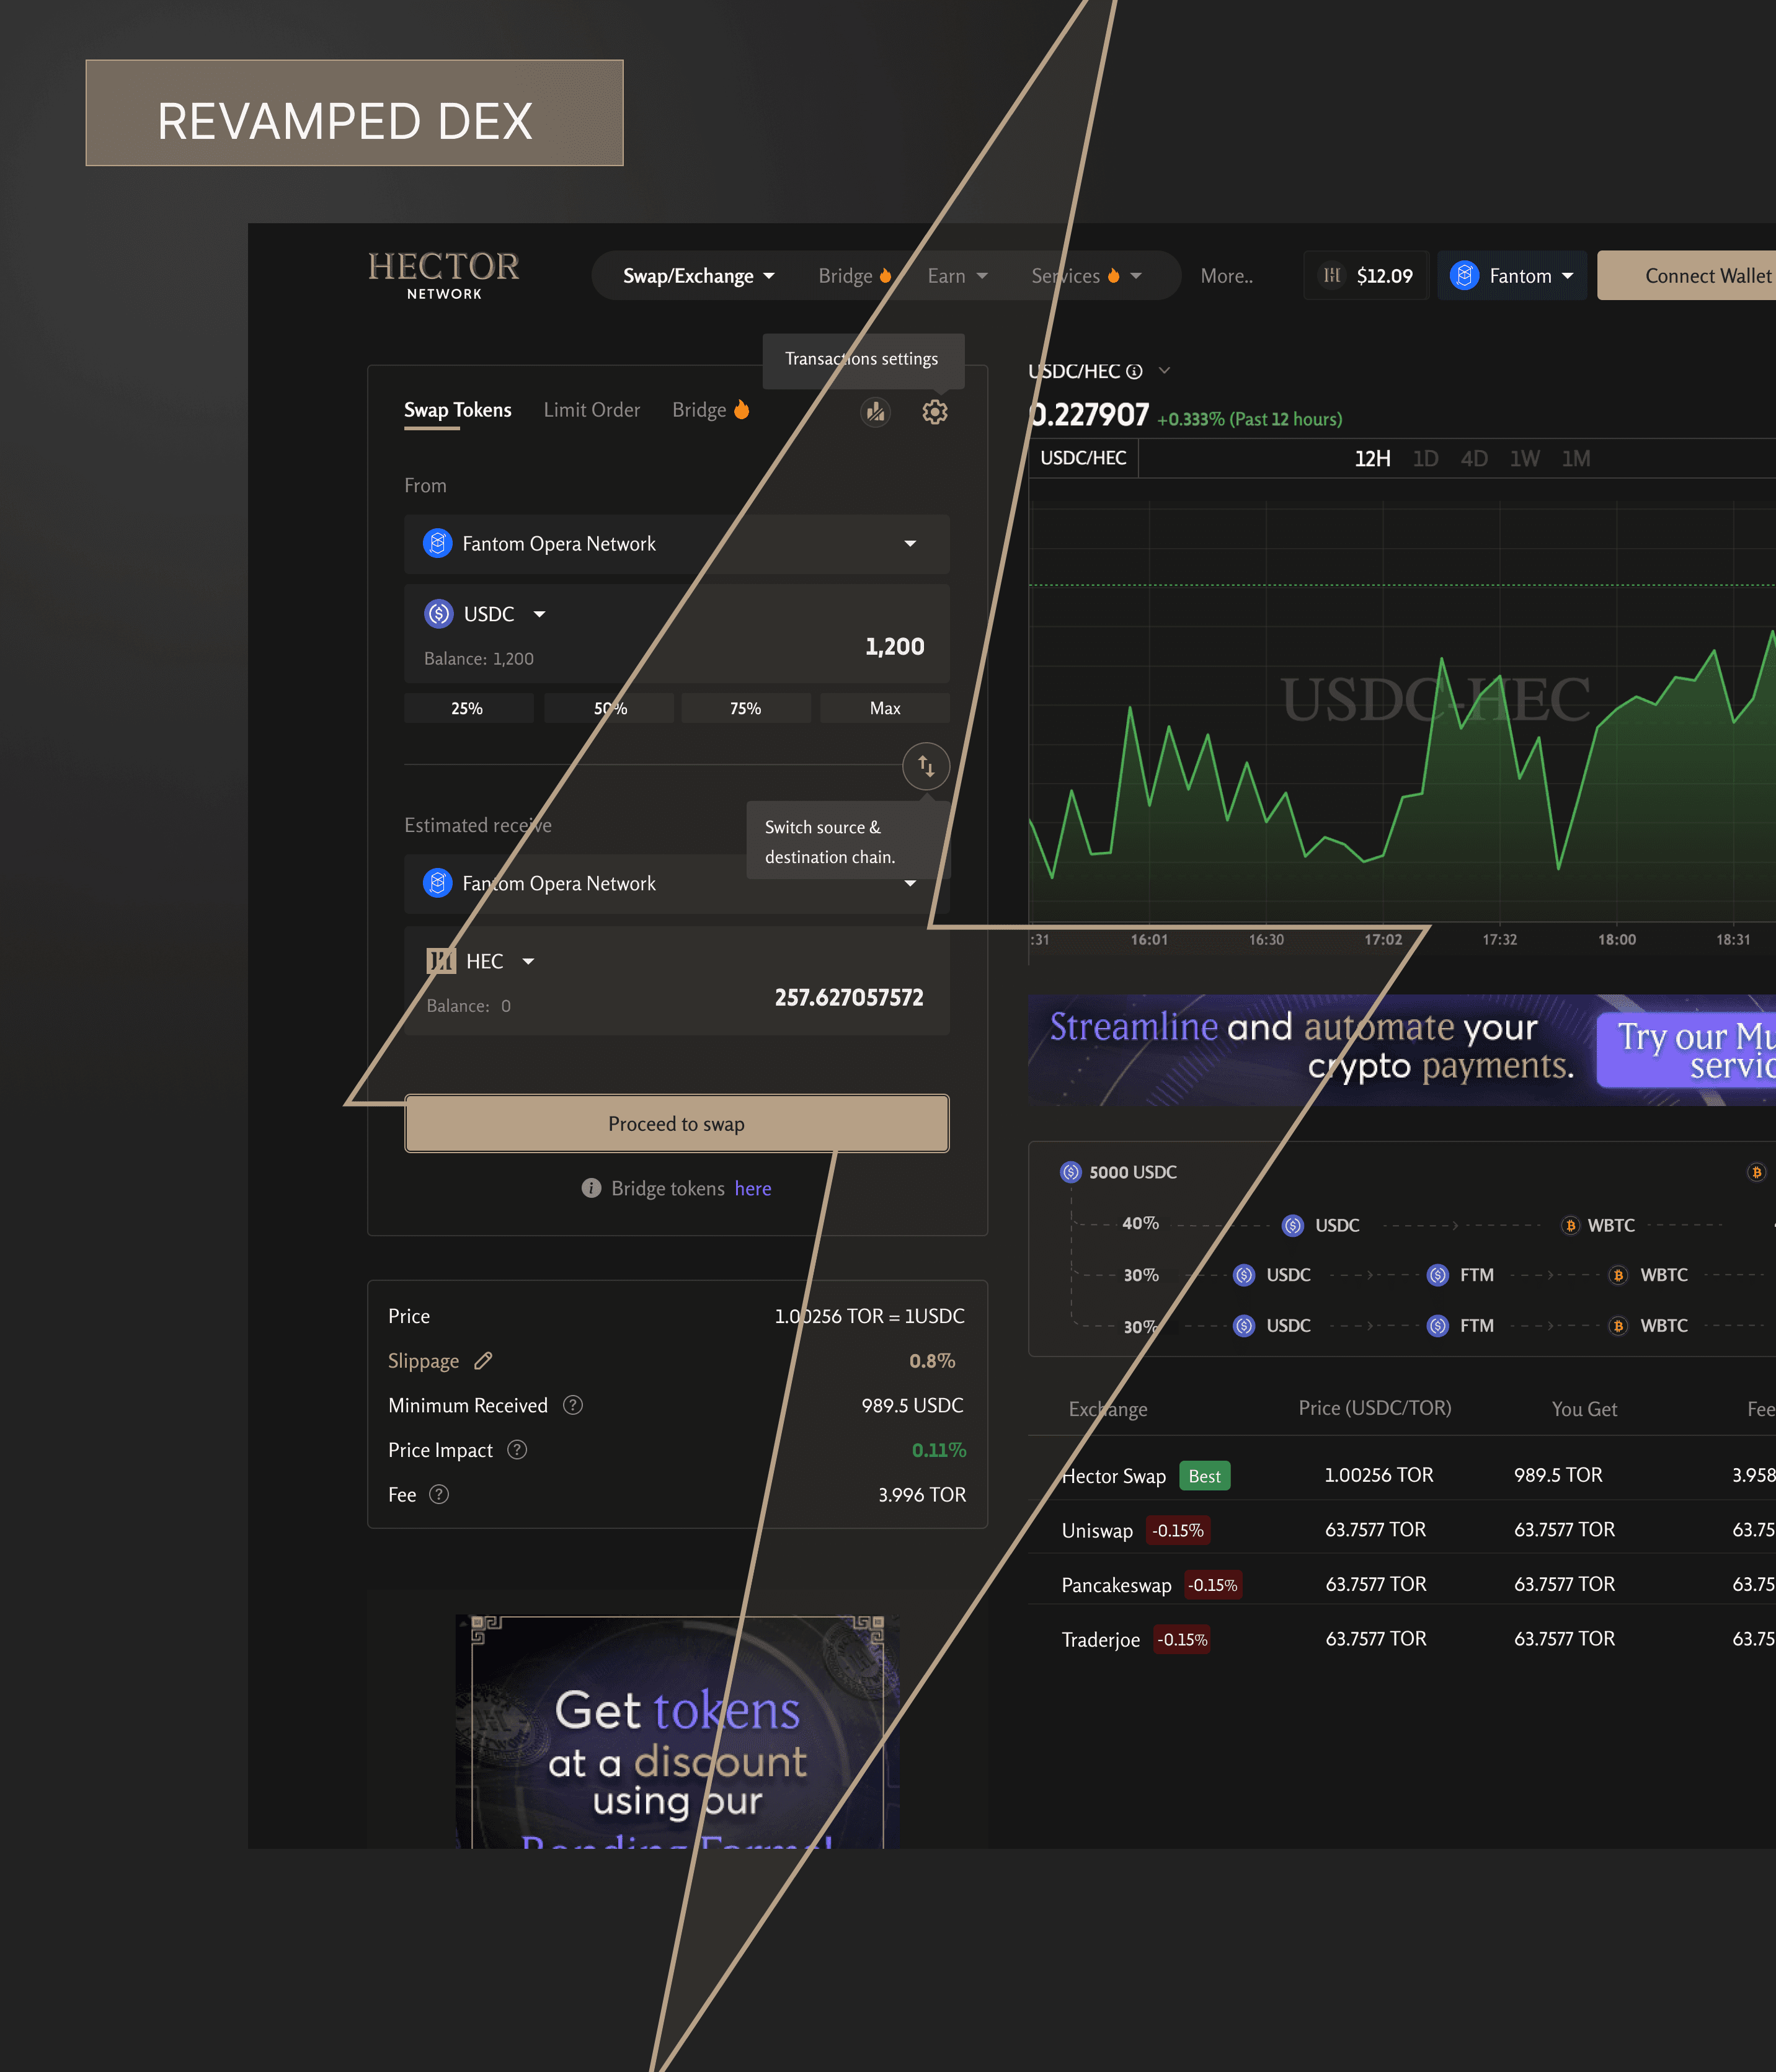Click the chart toggle icon beside settings
This screenshot has width=1776, height=2072.
pos(875,412)
